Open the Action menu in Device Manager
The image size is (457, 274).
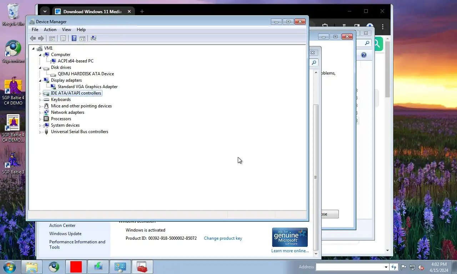(50, 30)
